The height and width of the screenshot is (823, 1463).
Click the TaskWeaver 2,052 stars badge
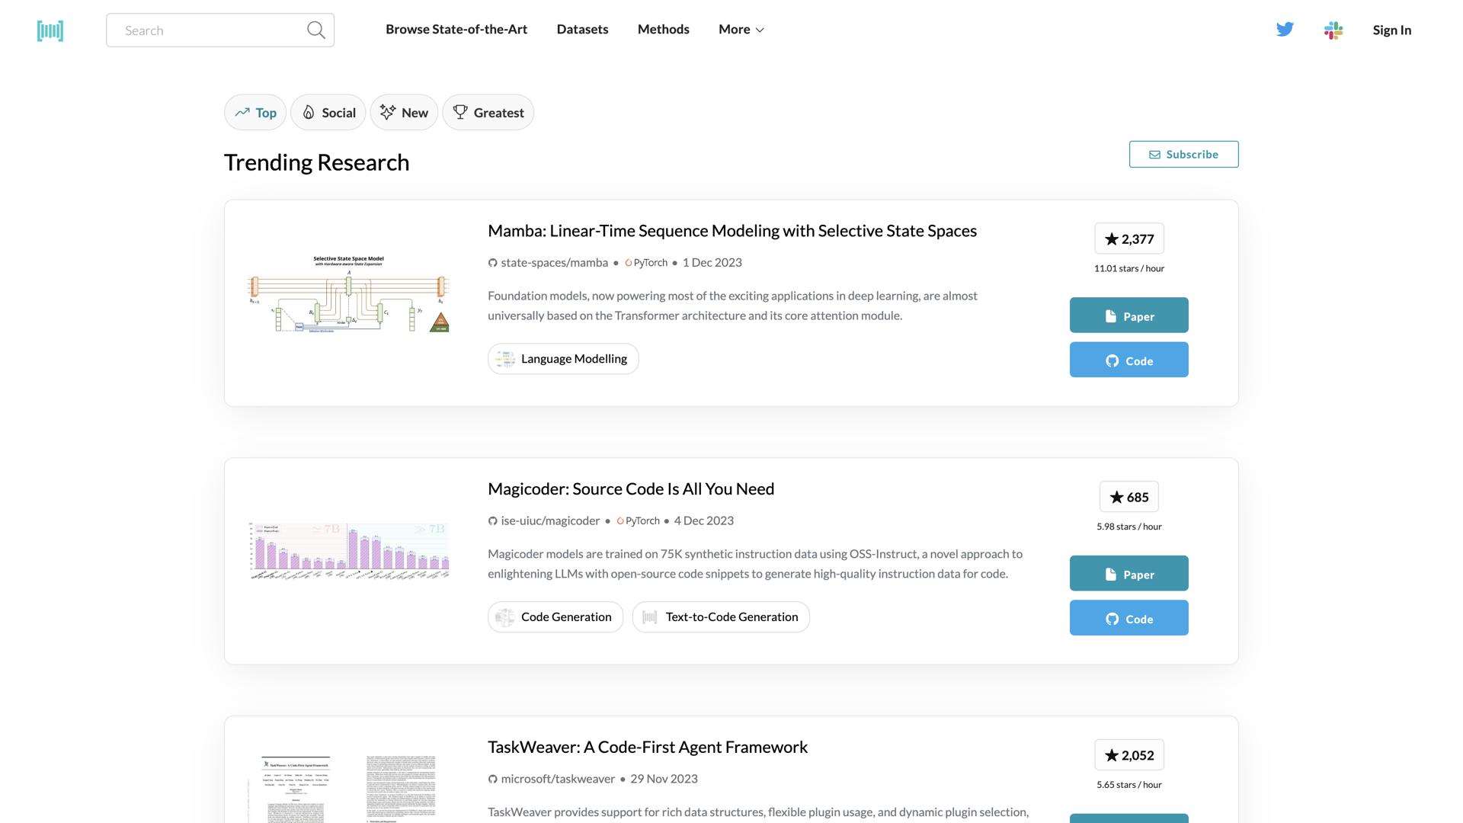point(1128,755)
